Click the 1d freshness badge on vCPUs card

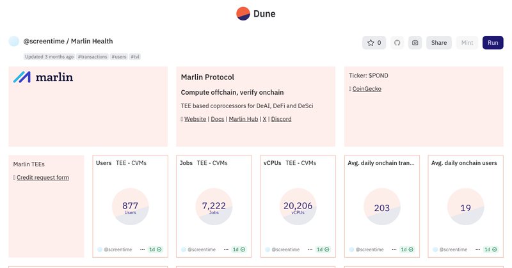pyautogui.click(x=323, y=249)
